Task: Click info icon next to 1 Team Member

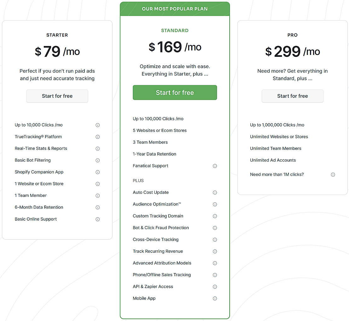Action: 98,196
